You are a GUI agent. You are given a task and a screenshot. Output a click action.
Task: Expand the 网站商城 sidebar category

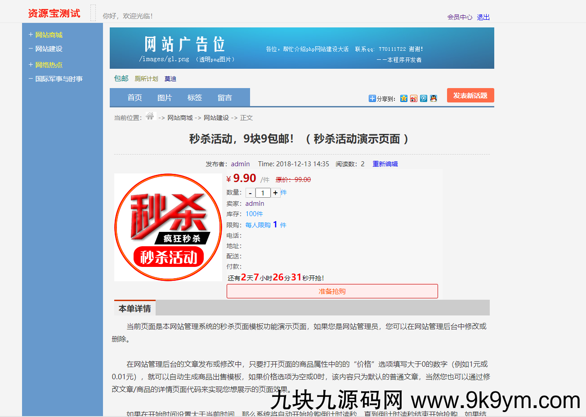point(49,34)
